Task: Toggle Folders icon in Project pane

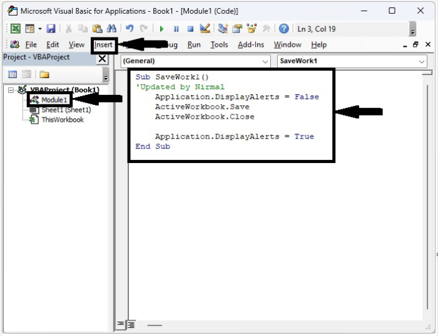Action: pyautogui.click(x=44, y=74)
